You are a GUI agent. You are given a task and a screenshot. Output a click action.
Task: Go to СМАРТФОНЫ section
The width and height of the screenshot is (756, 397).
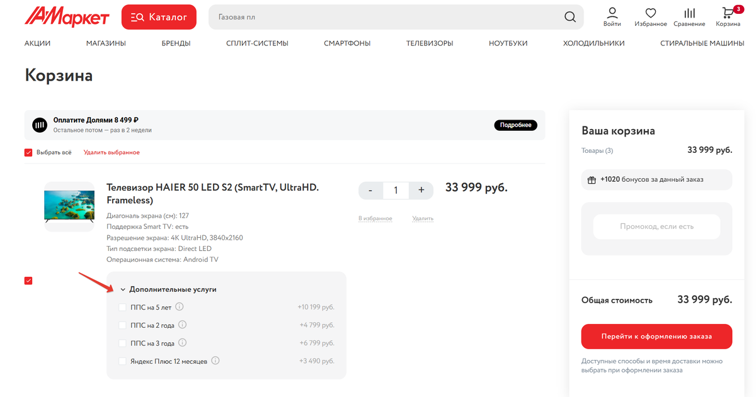pos(347,43)
